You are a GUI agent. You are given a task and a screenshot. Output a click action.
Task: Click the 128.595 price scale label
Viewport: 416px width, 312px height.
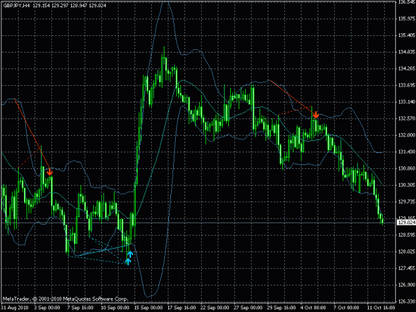coord(407,235)
